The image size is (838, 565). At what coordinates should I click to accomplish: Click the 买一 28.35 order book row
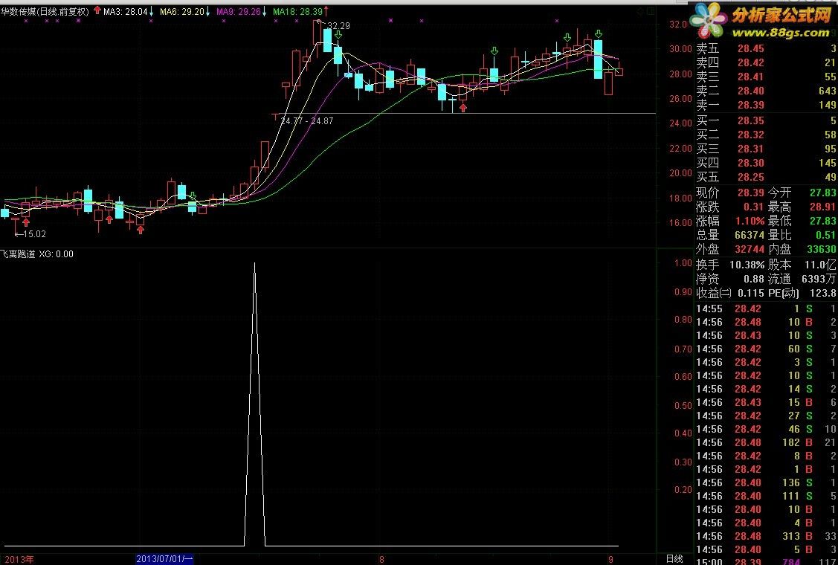pos(766,120)
